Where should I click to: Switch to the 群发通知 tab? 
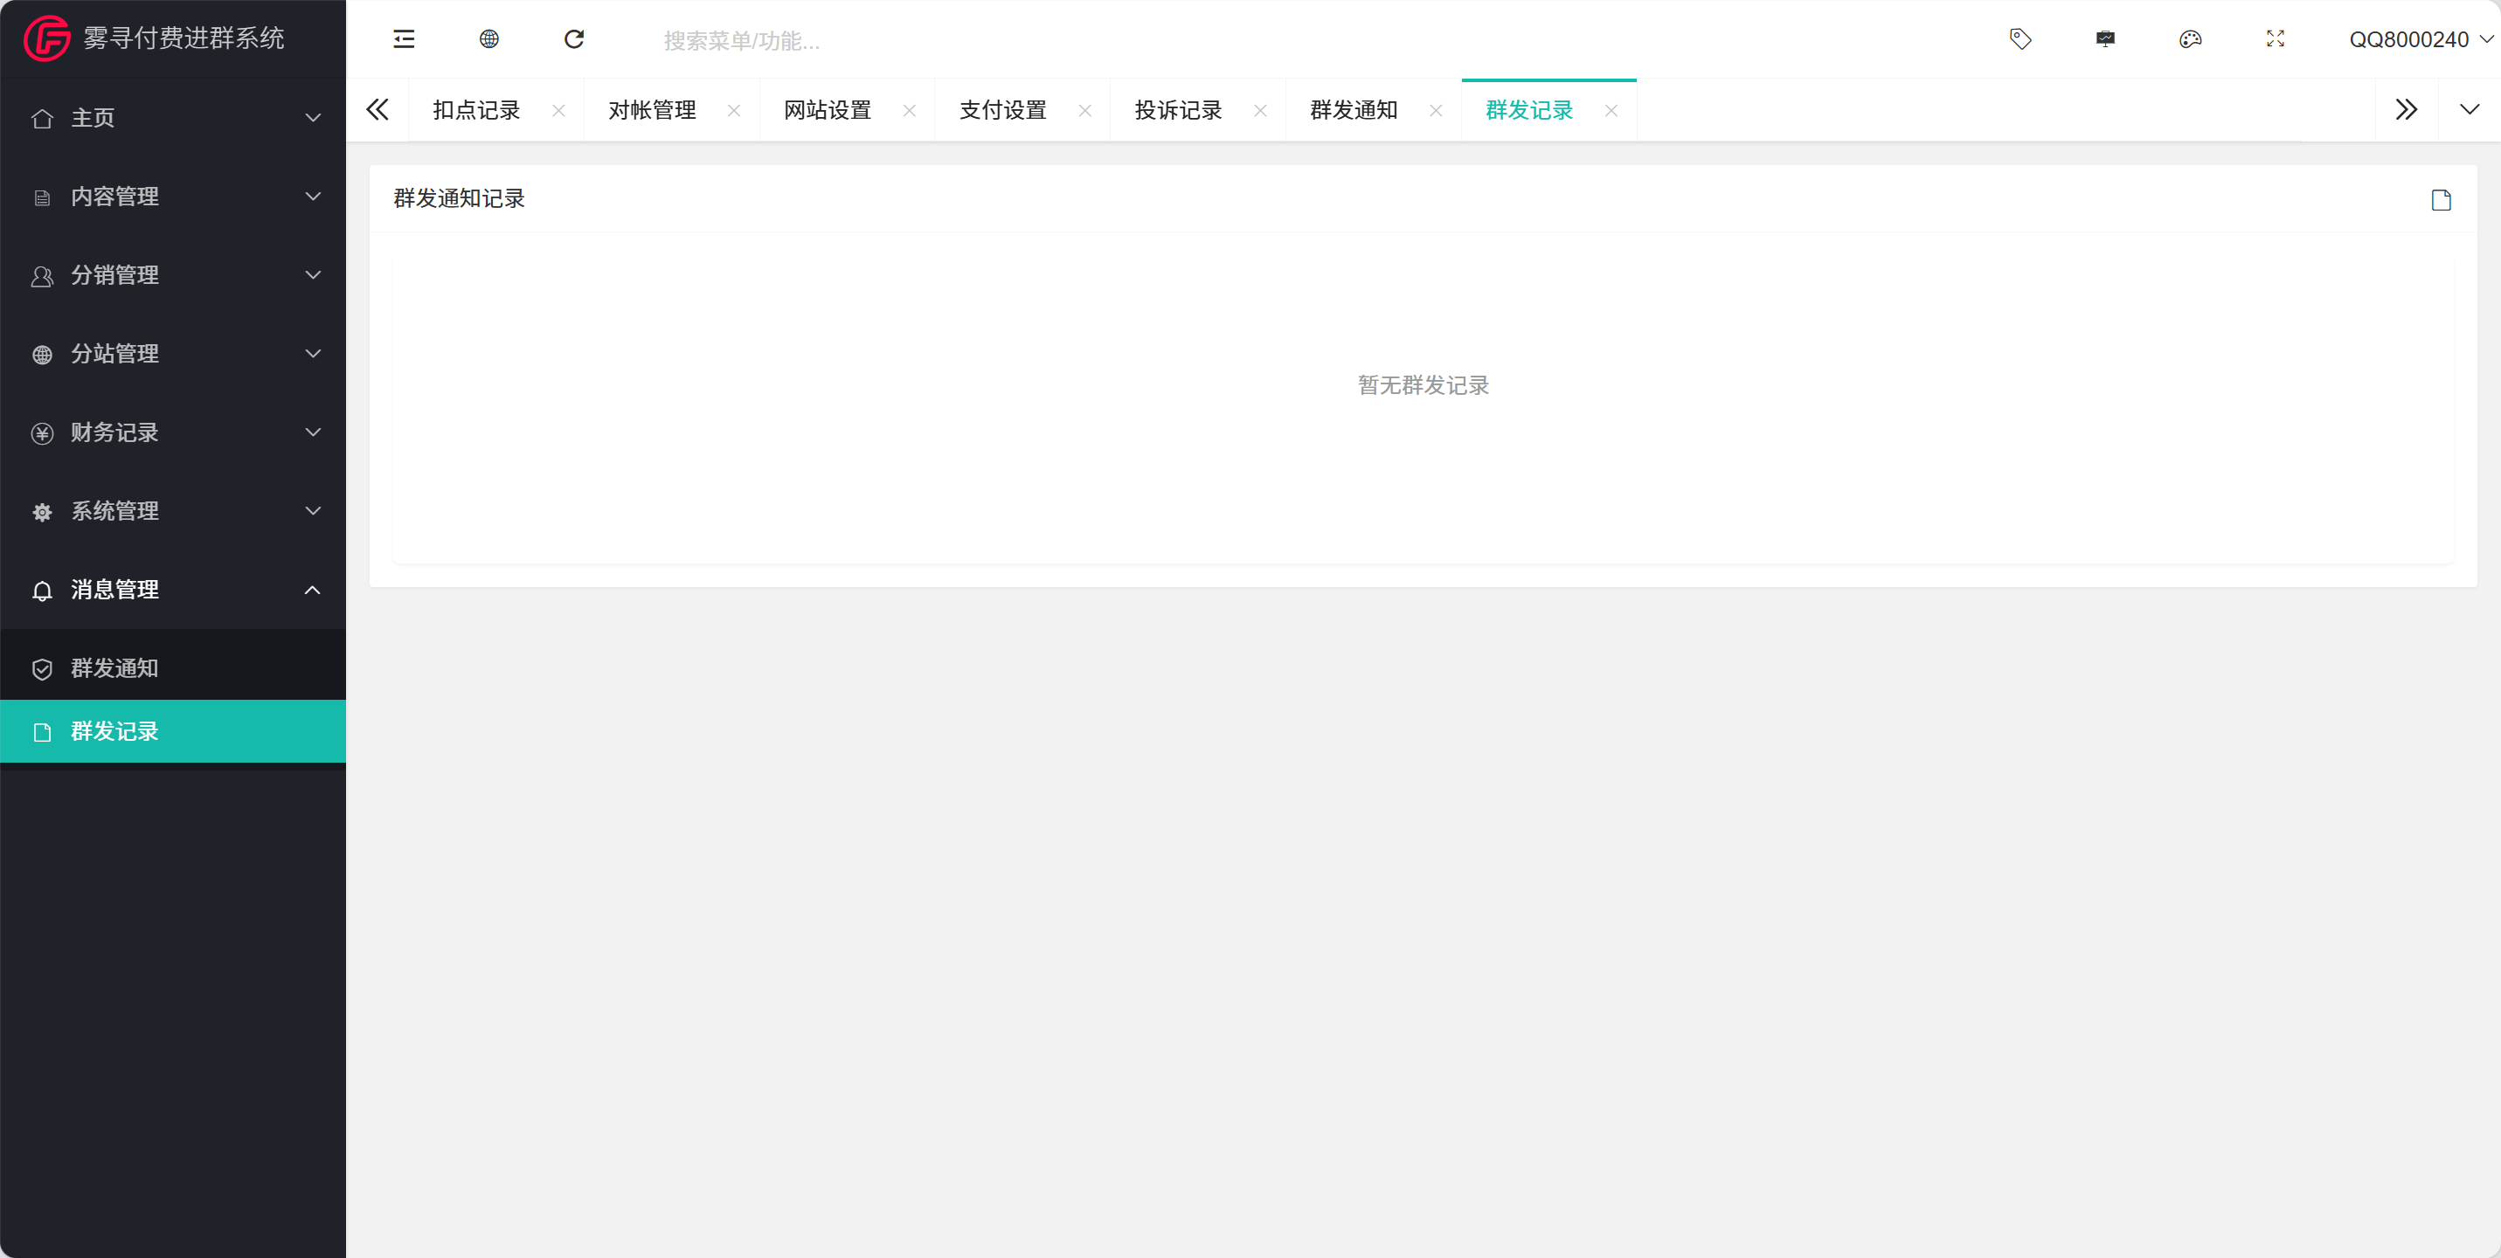coord(1354,111)
